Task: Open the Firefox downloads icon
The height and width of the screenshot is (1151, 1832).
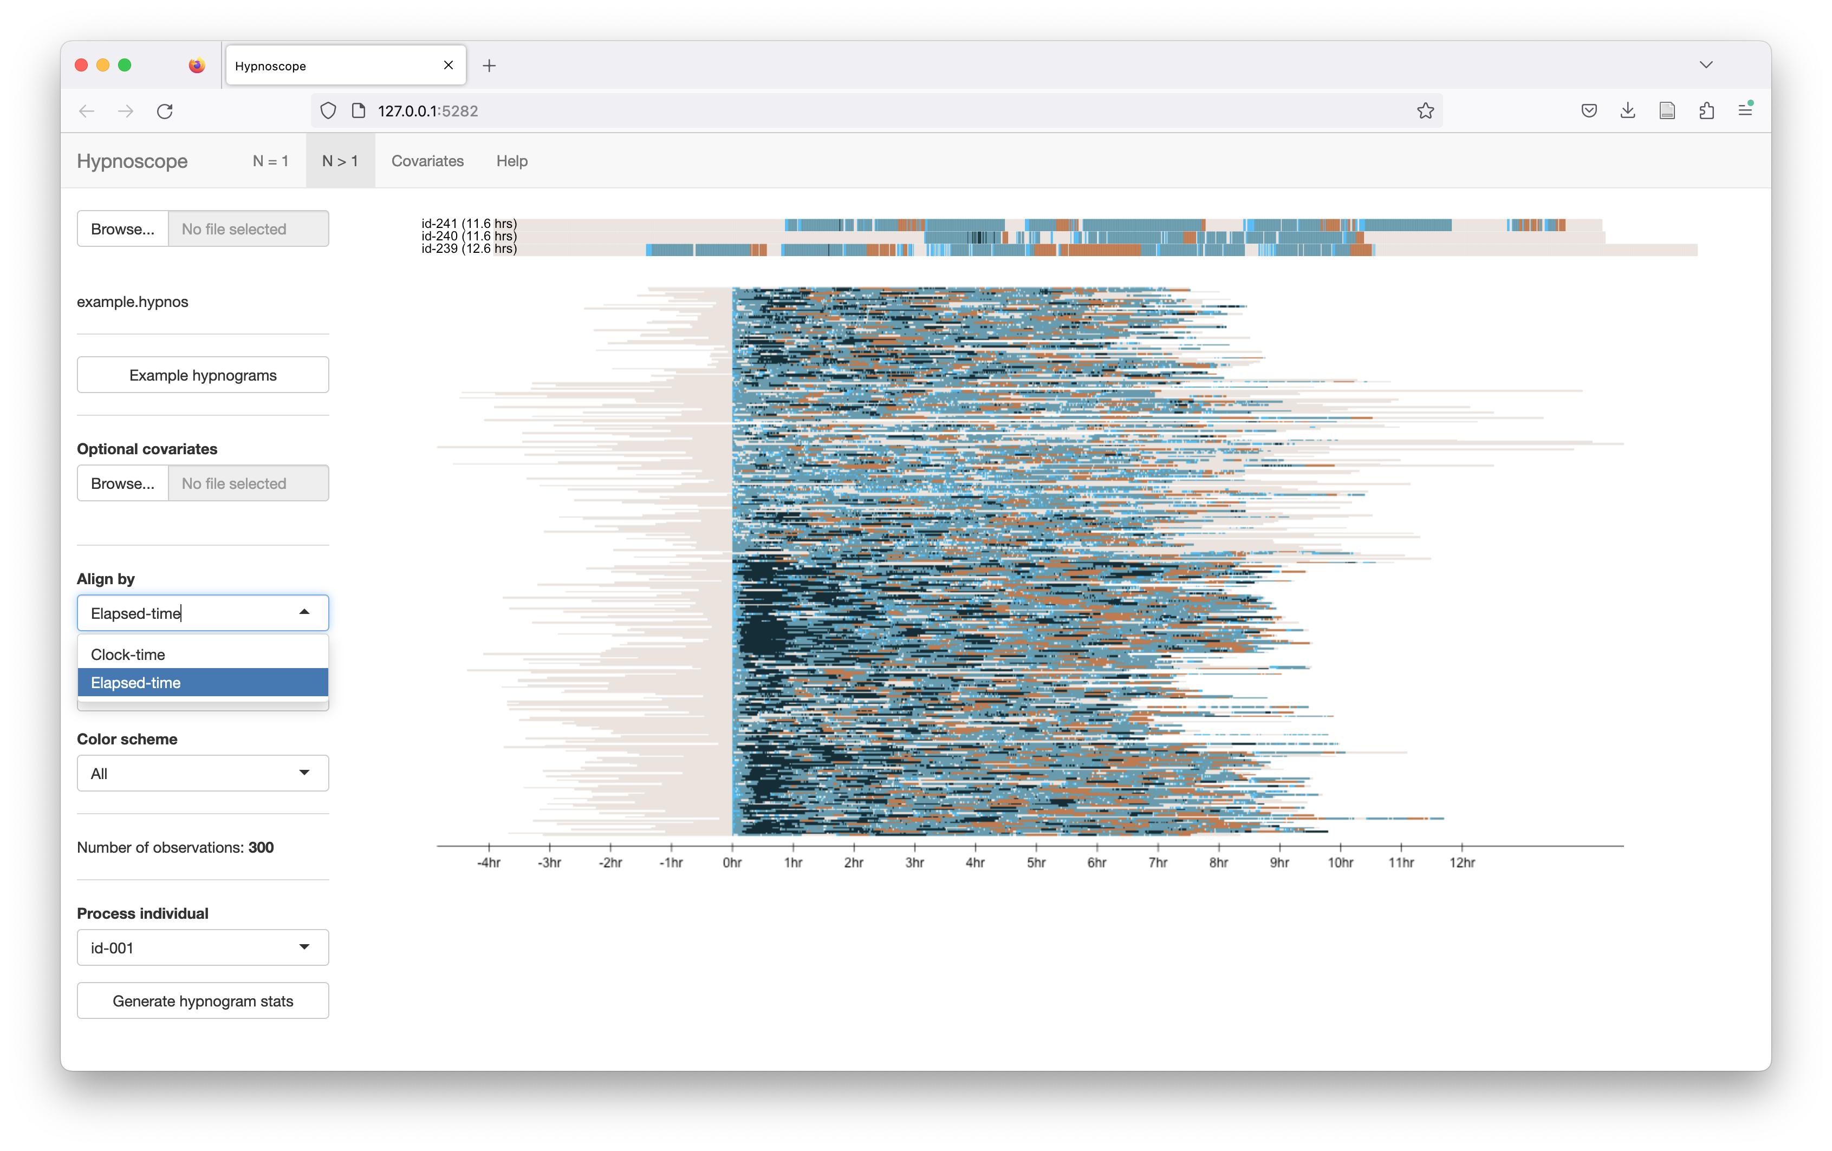Action: click(1627, 111)
